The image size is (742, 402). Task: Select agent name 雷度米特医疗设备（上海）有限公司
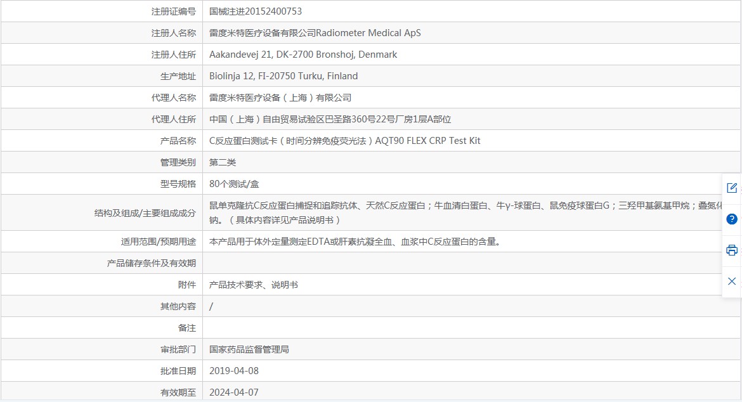(280, 98)
